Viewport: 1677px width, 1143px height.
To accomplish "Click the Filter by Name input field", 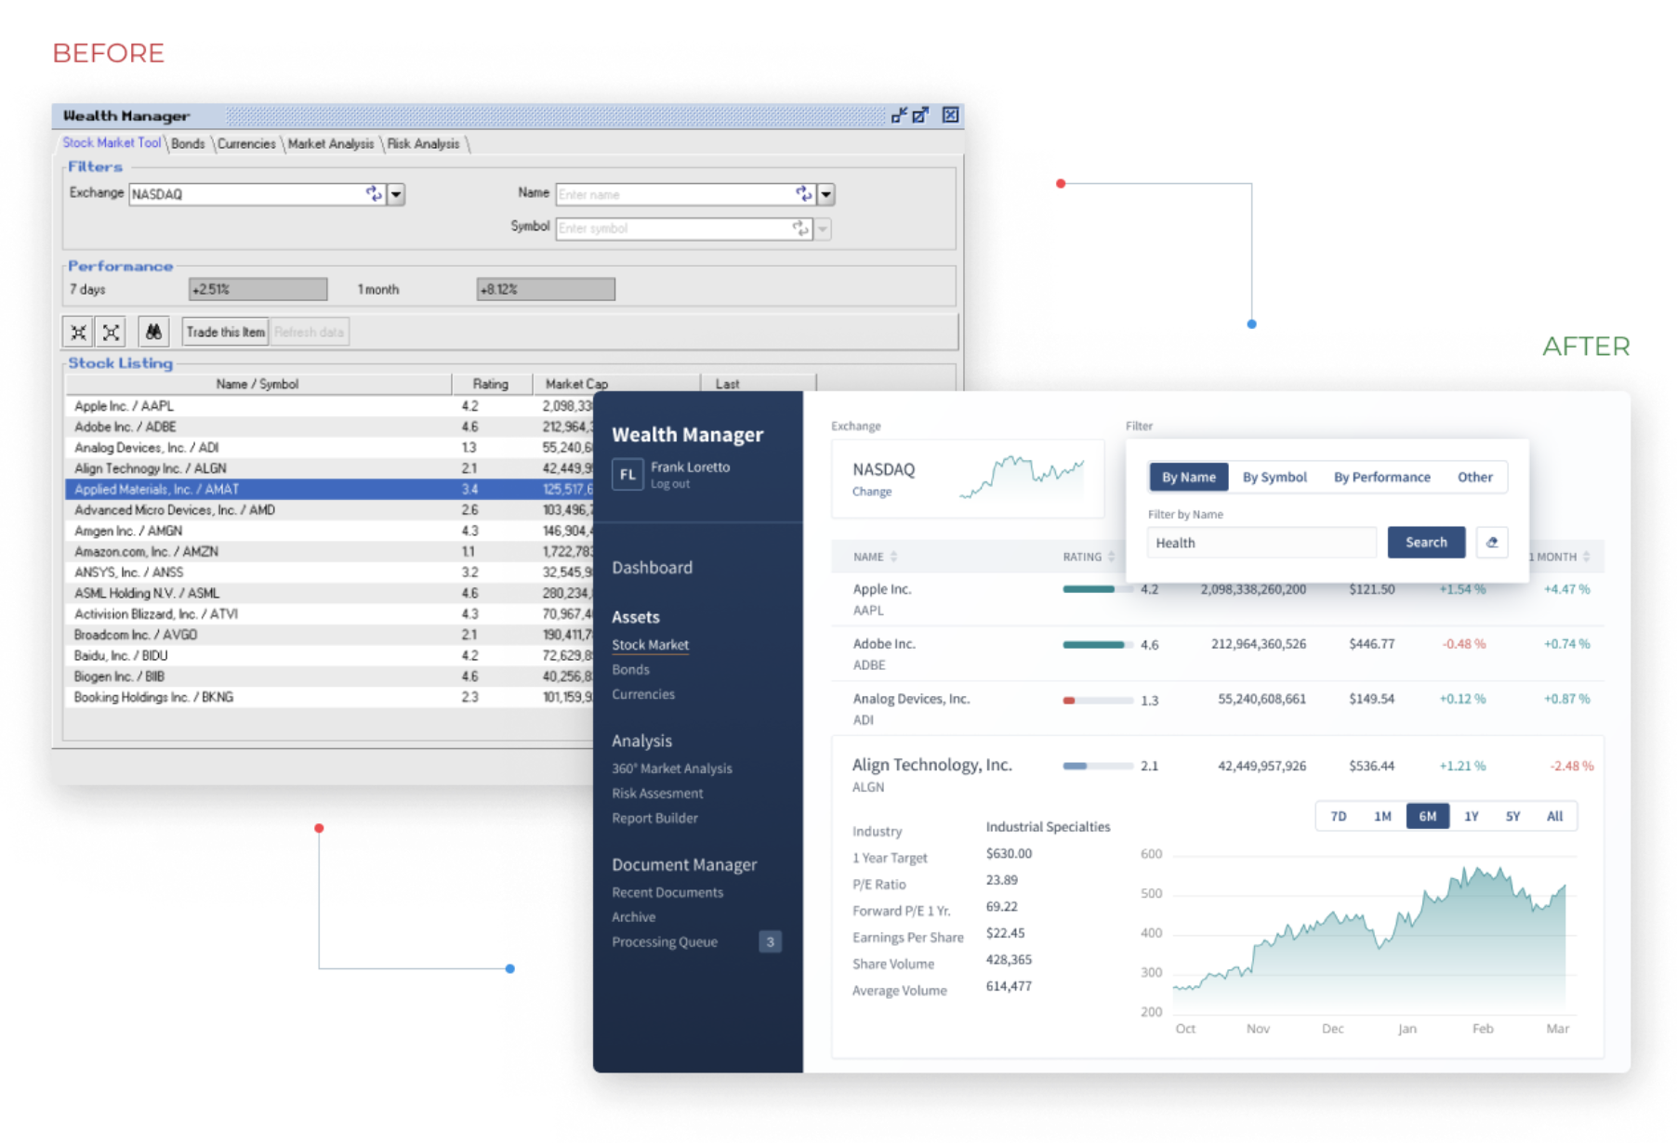I will coord(1261,543).
